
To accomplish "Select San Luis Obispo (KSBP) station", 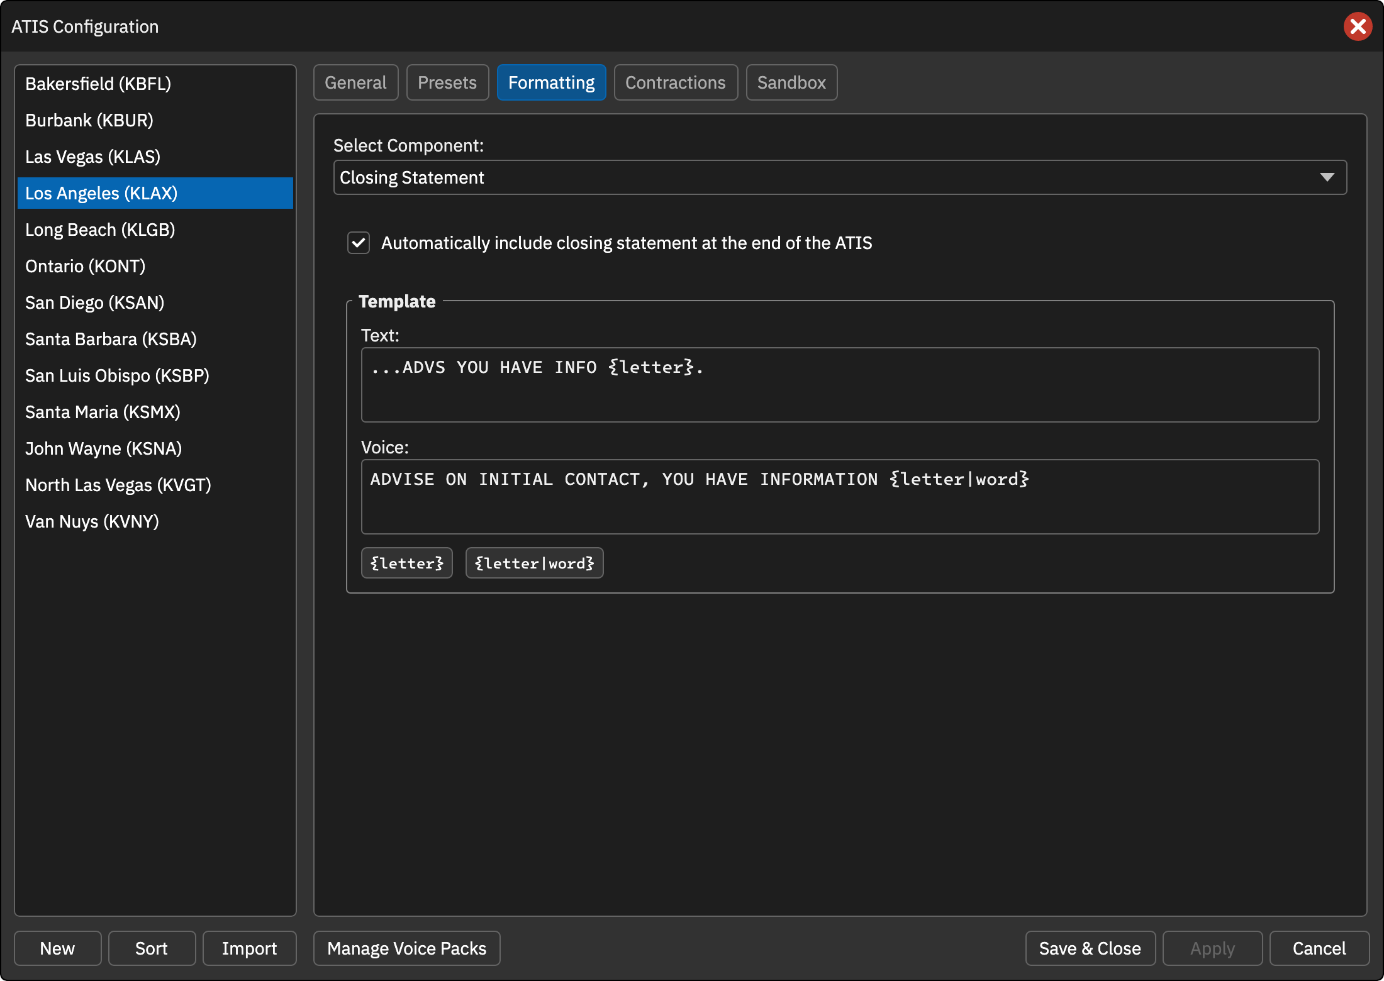I will pos(155,375).
